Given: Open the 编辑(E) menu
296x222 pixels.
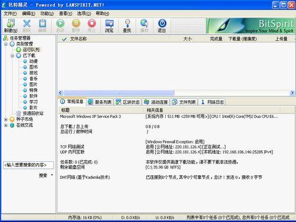Looking at the screenshot, I should pos(28,14).
